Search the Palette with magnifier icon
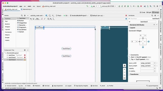Image resolution: width=163 pixels, height=91 pixels. coord(22,15)
